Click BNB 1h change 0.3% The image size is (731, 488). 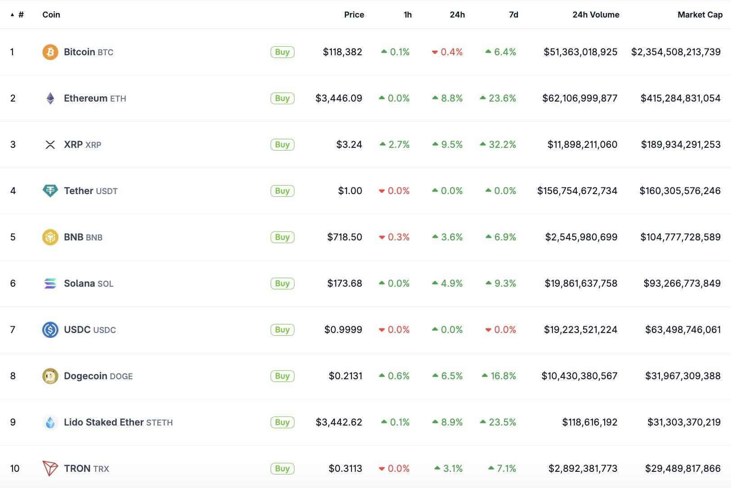click(394, 237)
